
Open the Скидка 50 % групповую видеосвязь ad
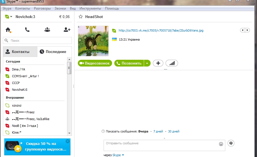pos(37,147)
